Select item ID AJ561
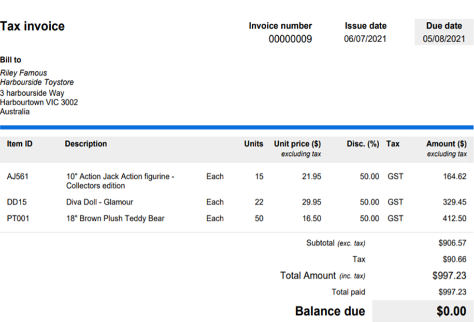The image size is (474, 322). pos(18,177)
